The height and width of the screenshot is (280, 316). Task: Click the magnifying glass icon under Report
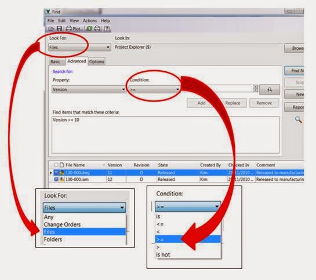[x=298, y=119]
